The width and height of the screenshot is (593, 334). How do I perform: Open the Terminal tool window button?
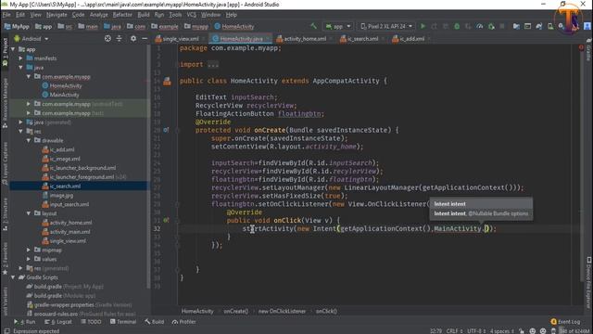[123, 322]
